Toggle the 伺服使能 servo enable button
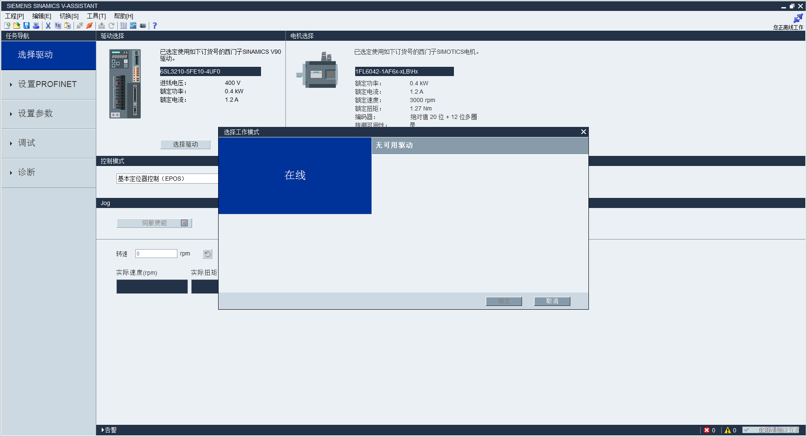This screenshot has width=807, height=437. click(154, 223)
